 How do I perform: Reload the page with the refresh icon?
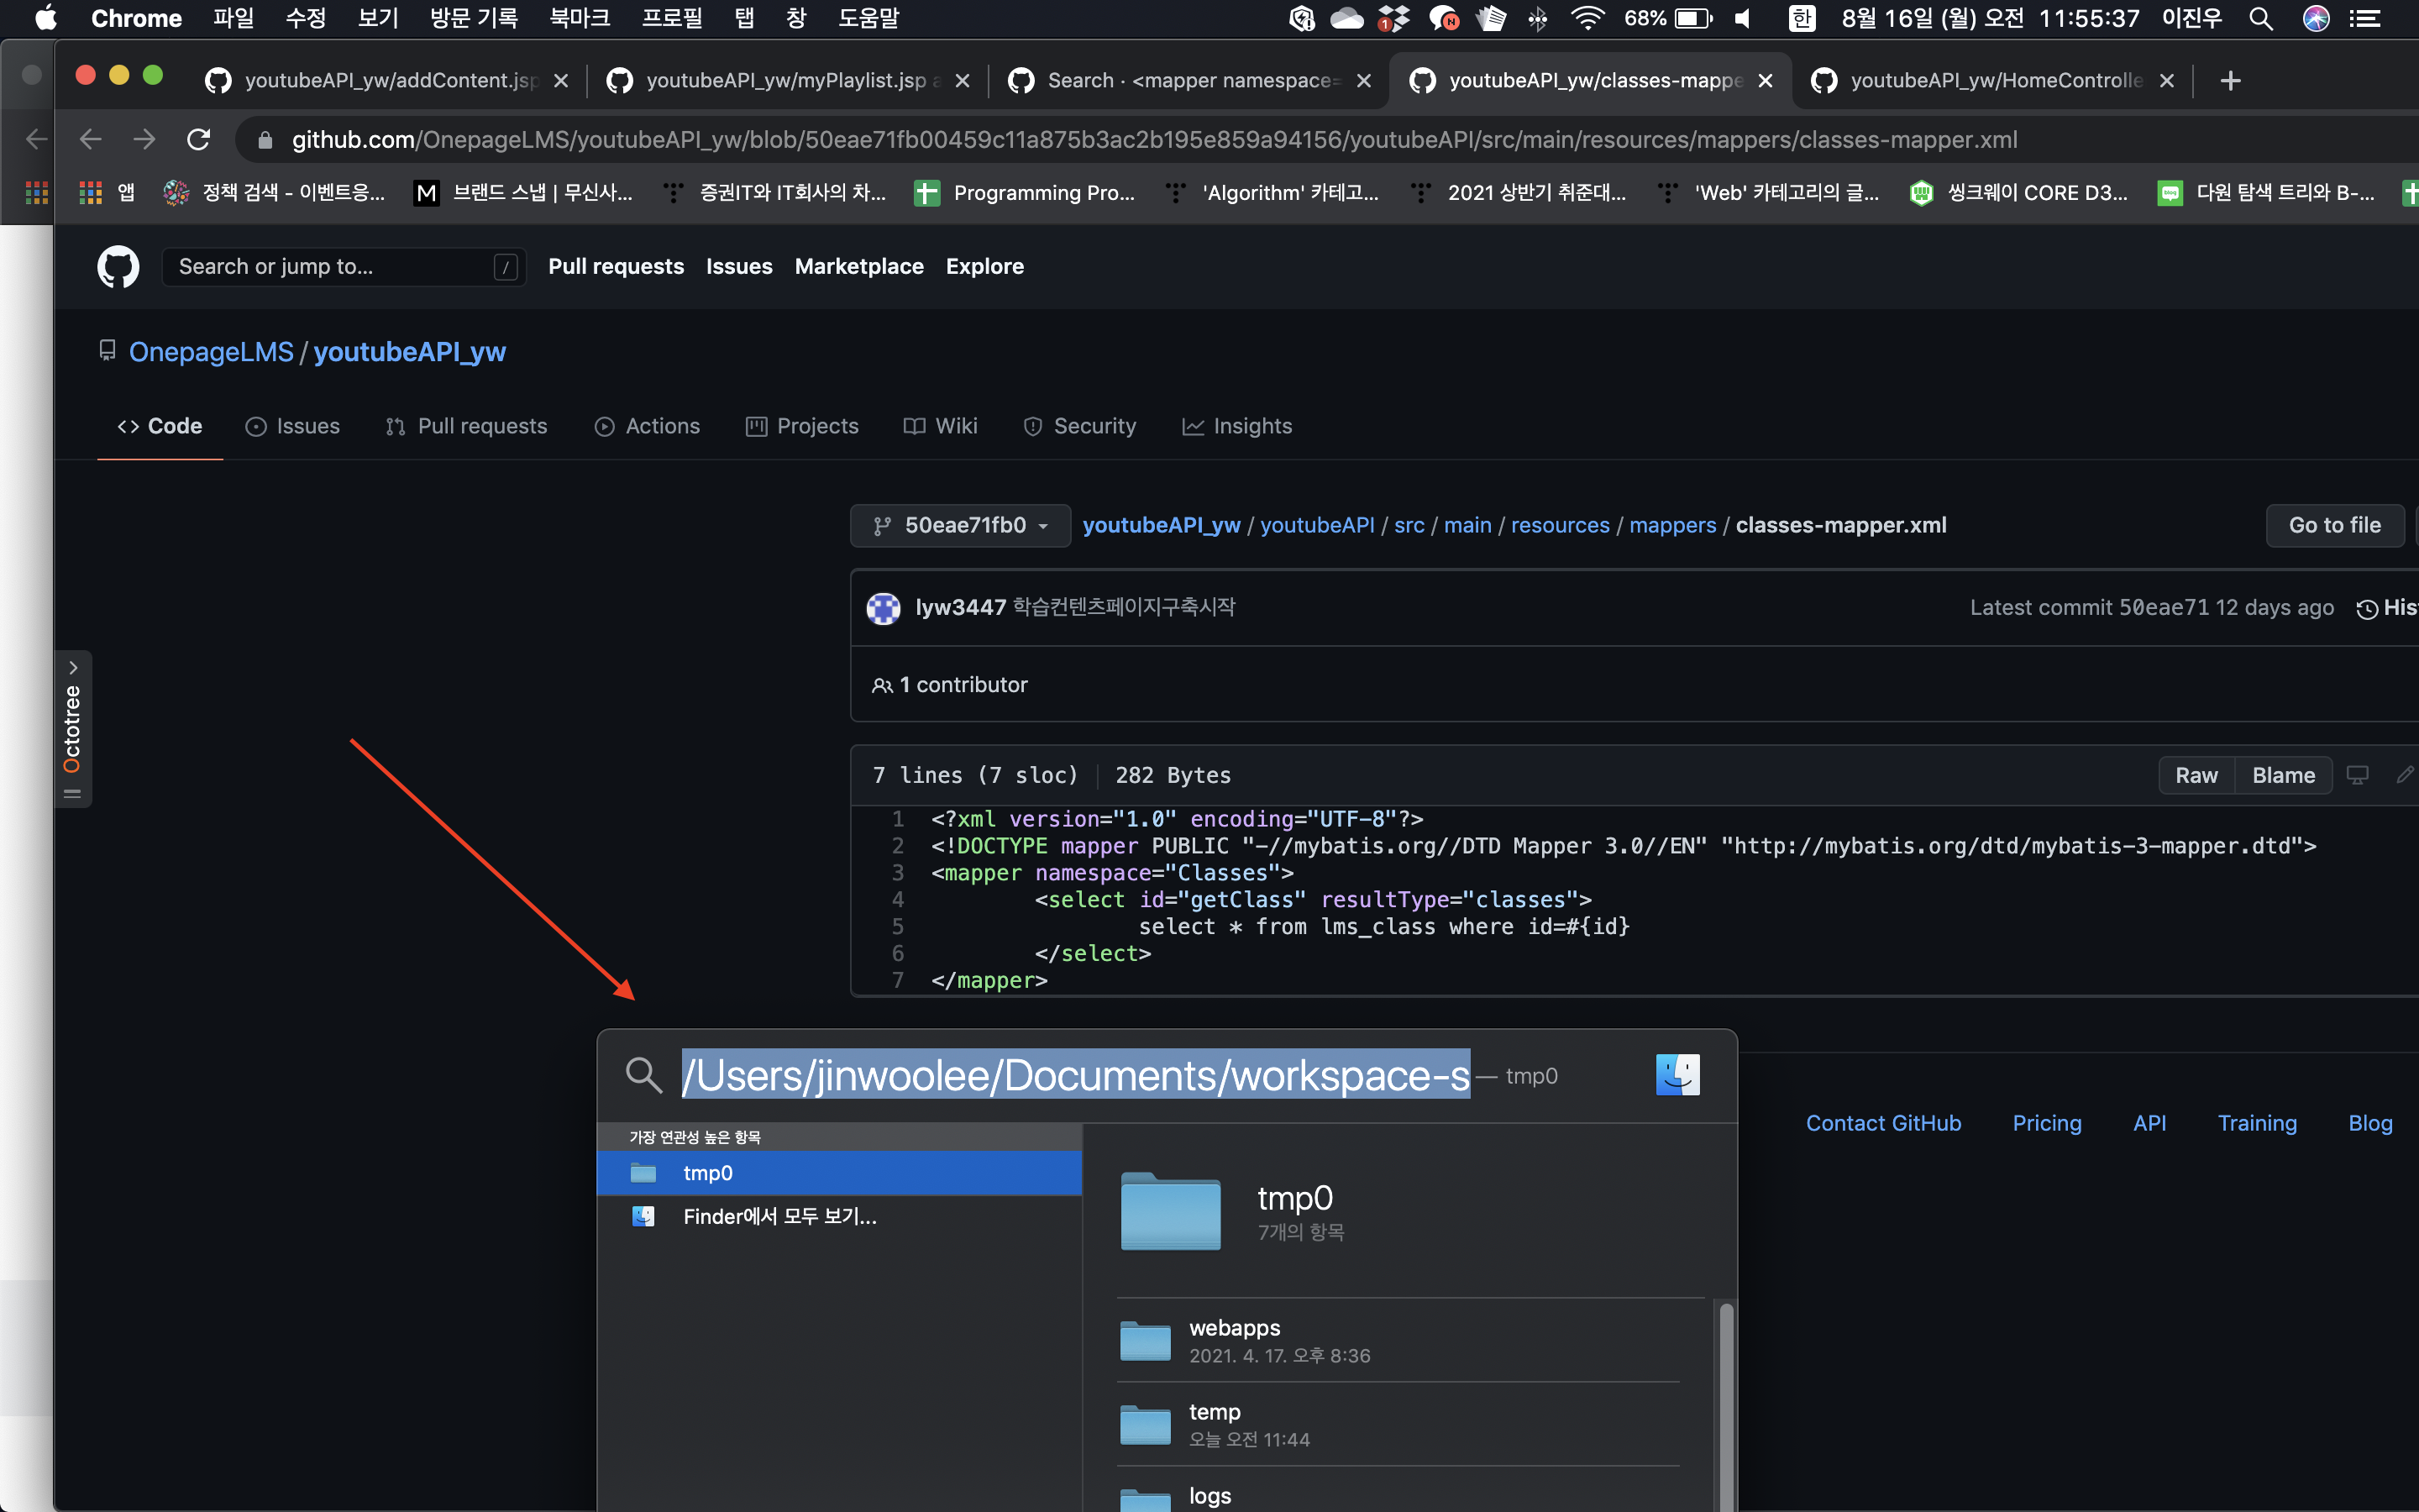(x=199, y=140)
